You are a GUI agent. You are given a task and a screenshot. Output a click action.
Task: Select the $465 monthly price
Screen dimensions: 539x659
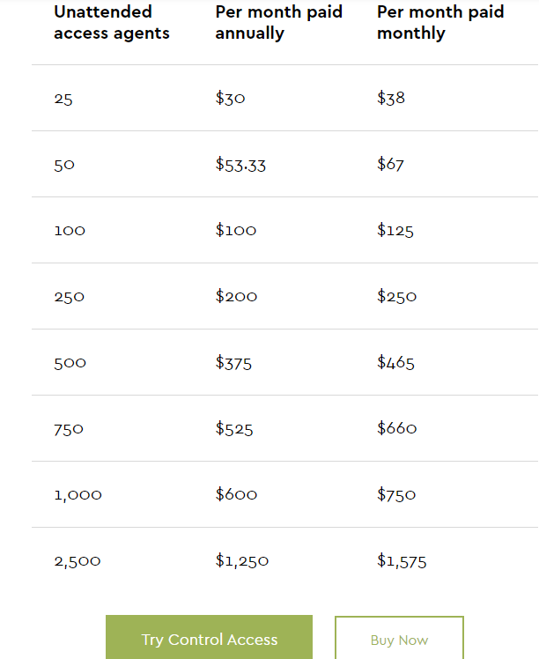click(395, 363)
